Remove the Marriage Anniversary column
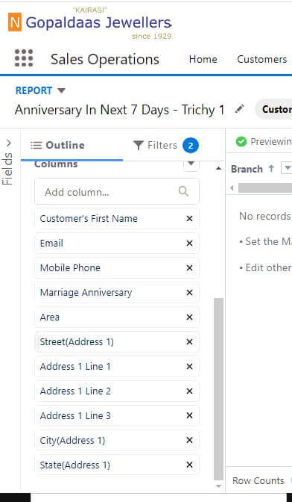292x502 pixels. click(189, 293)
